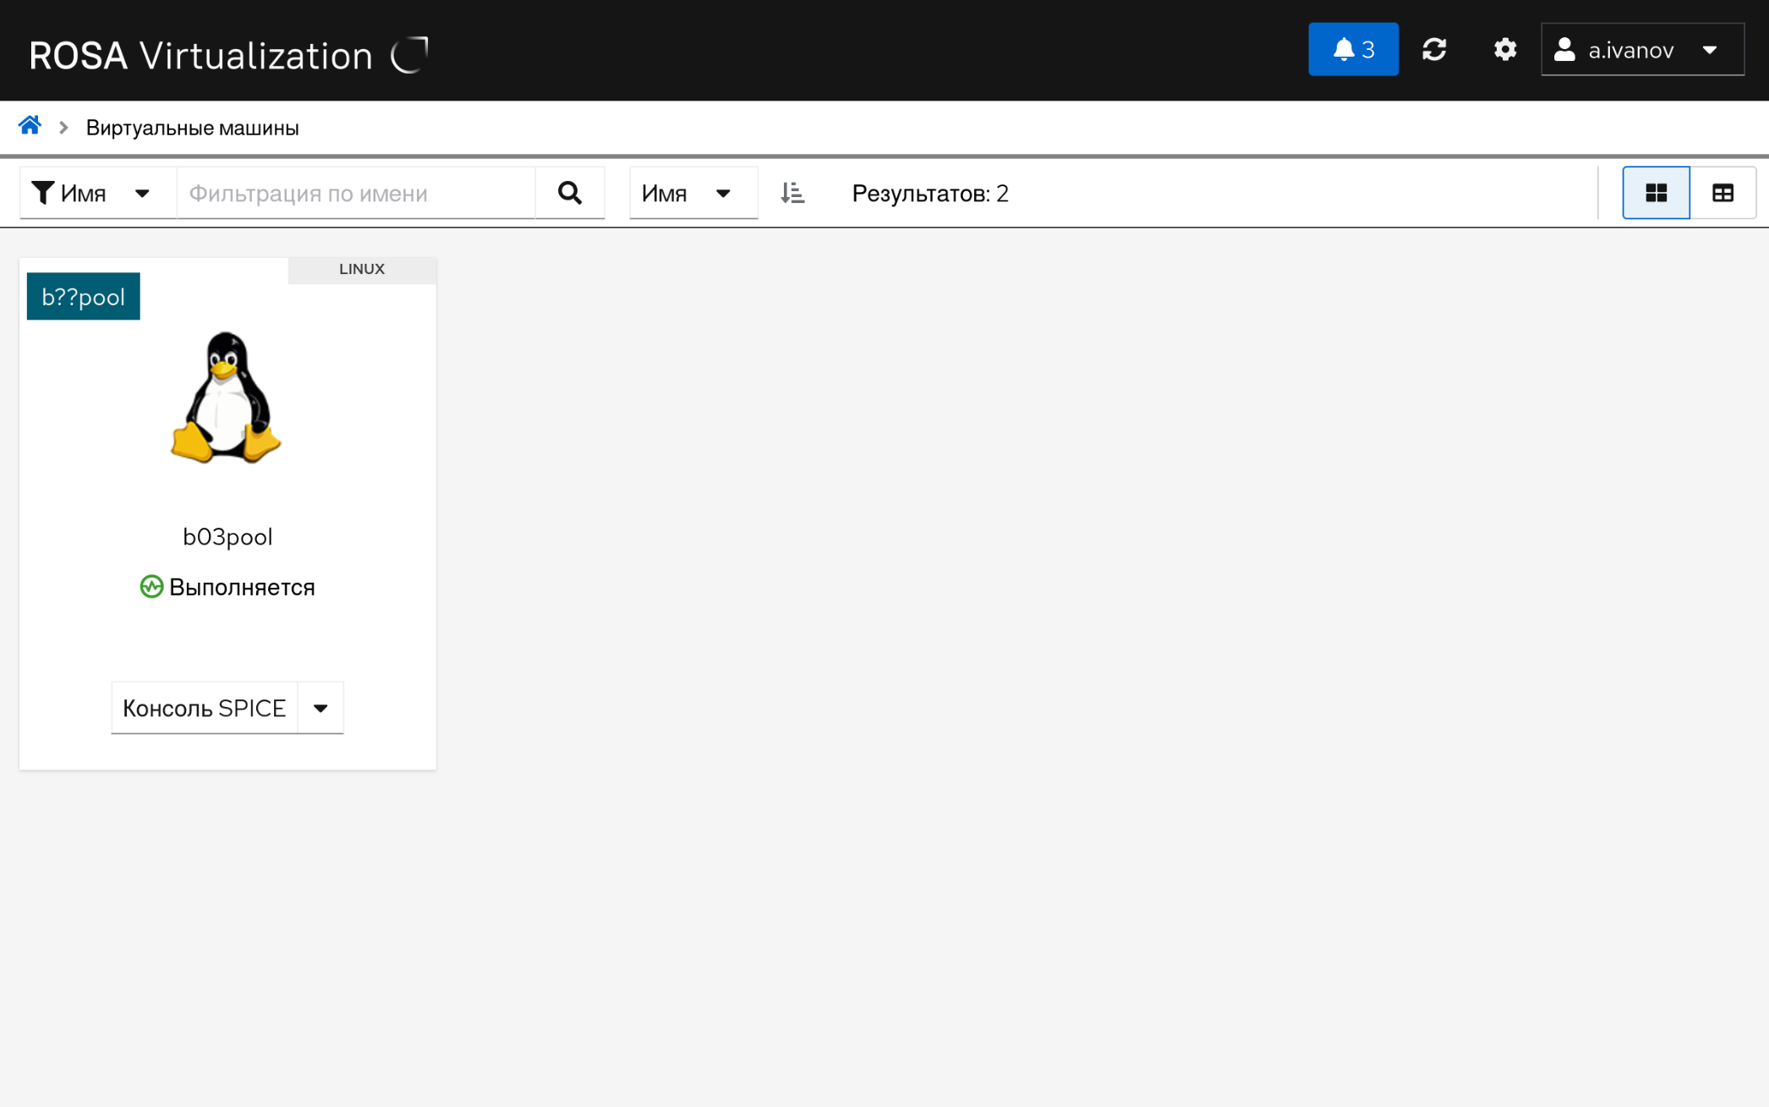Switch to table list view
The height and width of the screenshot is (1107, 1769).
coord(1722,194)
